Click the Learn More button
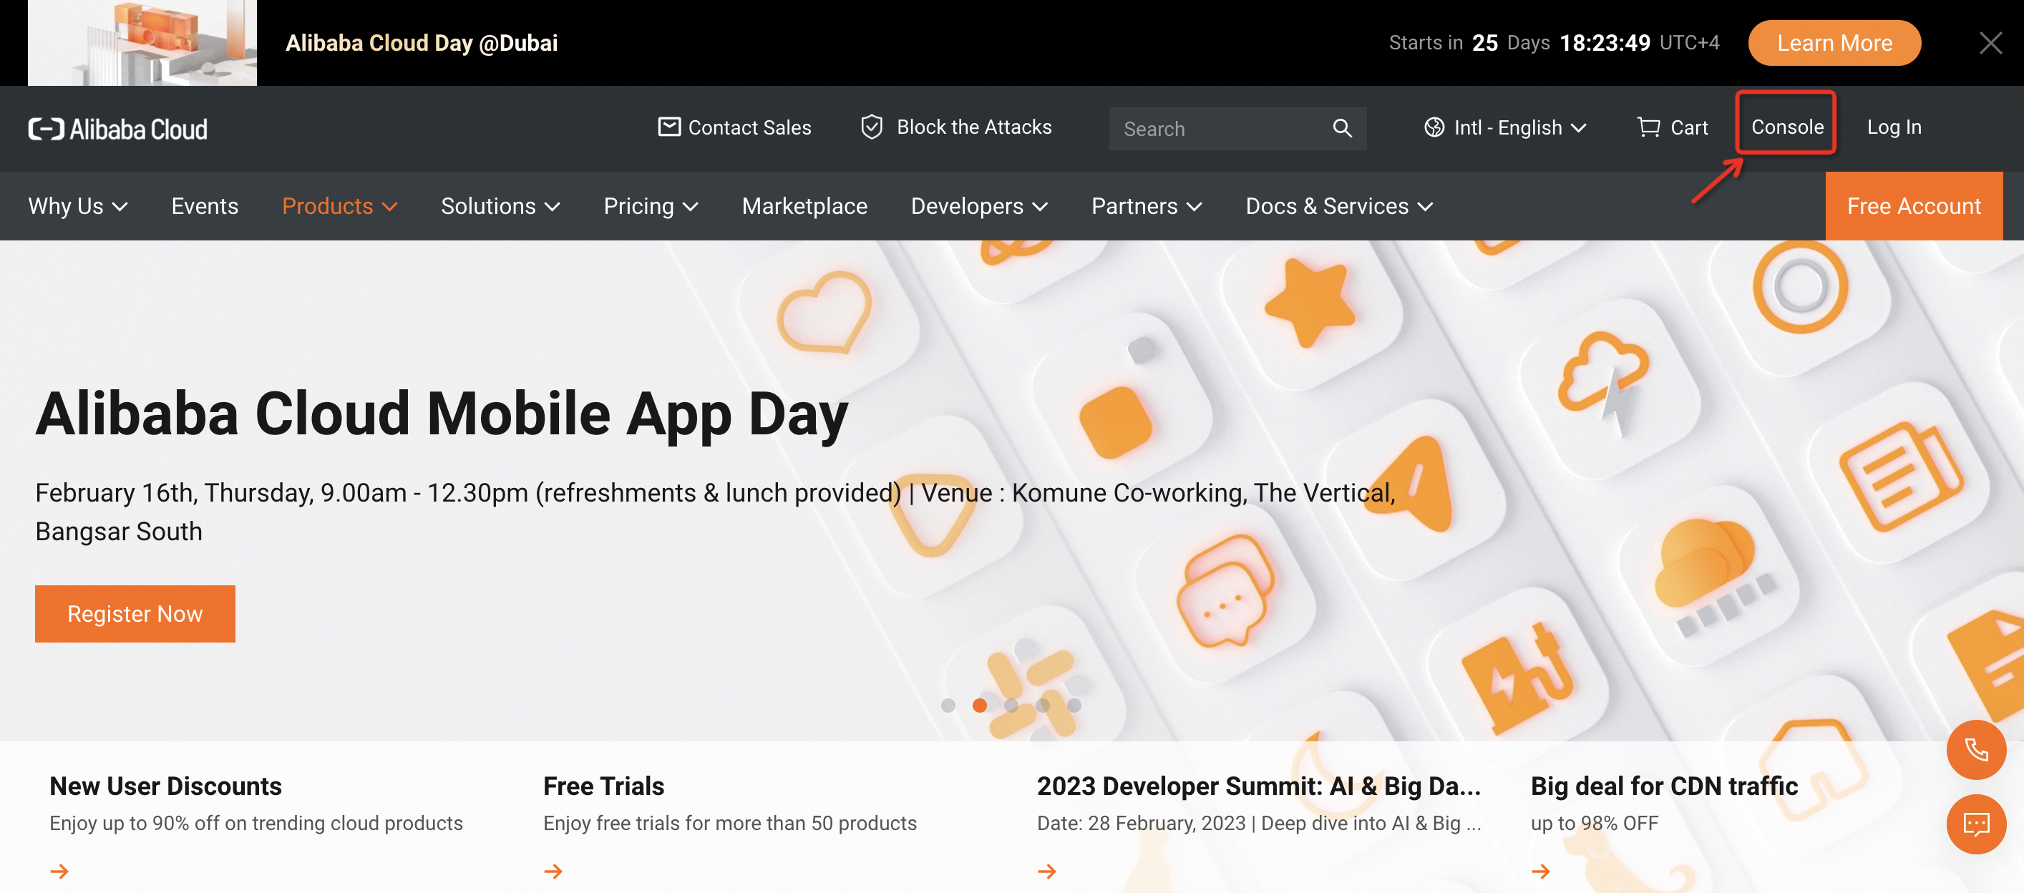This screenshot has width=2024, height=893. pyautogui.click(x=1834, y=42)
